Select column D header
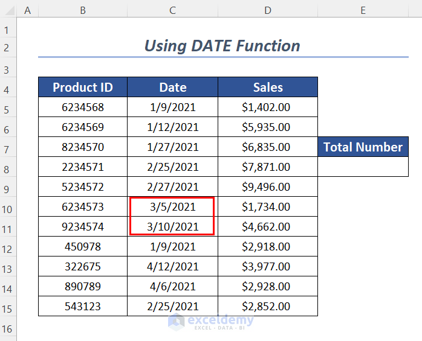The height and width of the screenshot is (341, 422). [268, 10]
